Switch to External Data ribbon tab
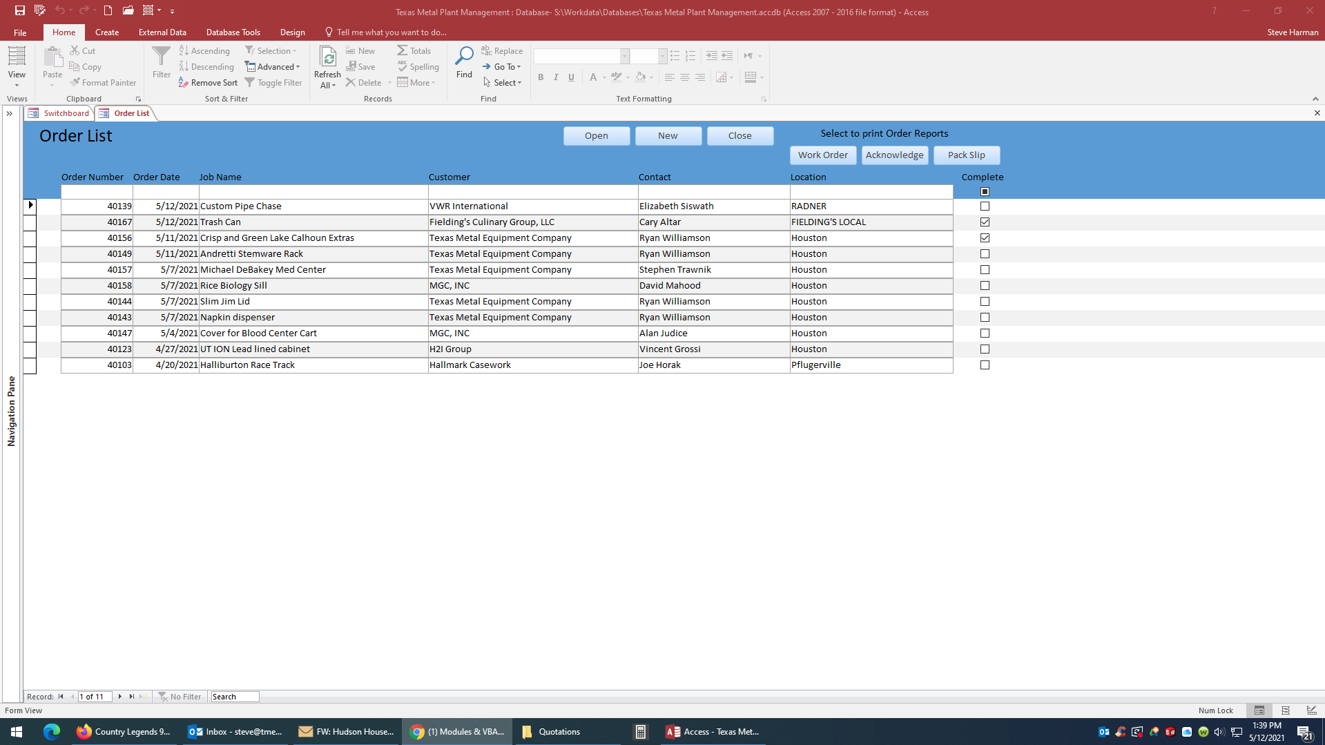 (162, 32)
